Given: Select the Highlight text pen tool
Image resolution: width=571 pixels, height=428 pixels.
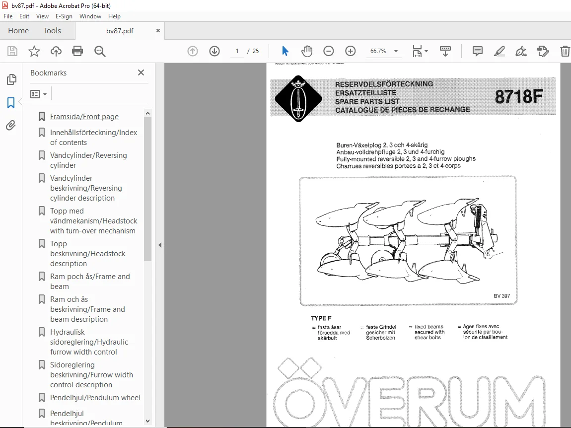Looking at the screenshot, I should click(x=500, y=51).
